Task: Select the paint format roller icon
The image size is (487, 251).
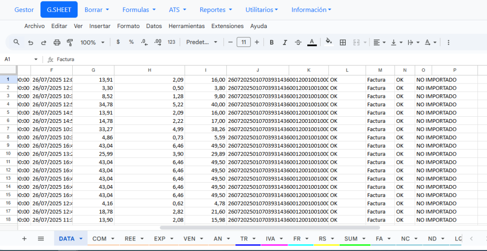Action: [x=70, y=42]
